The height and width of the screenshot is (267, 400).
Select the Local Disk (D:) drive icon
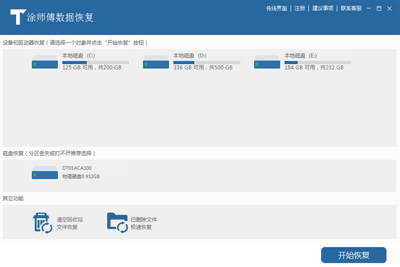pos(156,62)
